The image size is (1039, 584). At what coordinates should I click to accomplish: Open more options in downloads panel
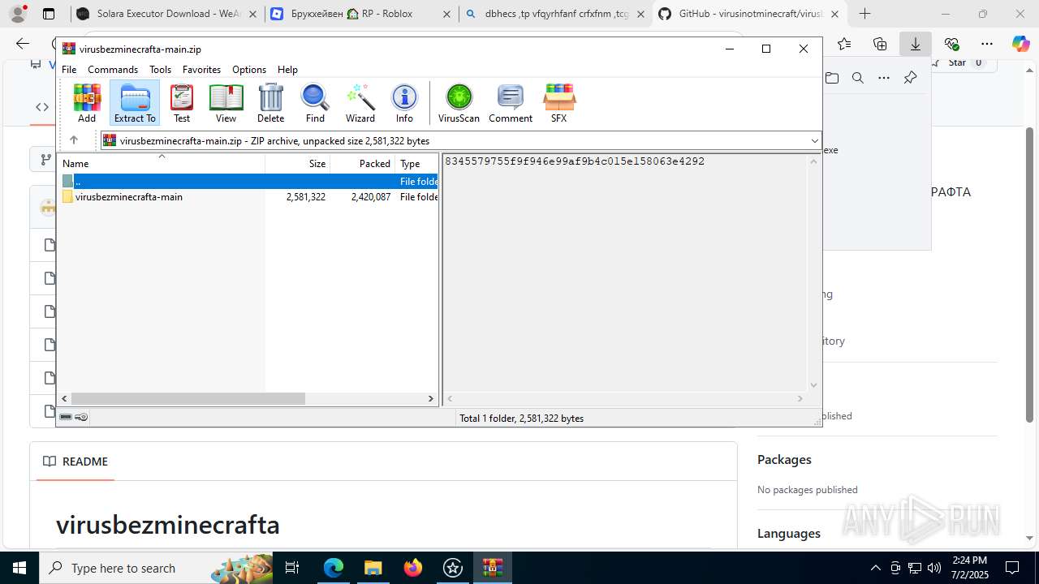pyautogui.click(x=884, y=78)
